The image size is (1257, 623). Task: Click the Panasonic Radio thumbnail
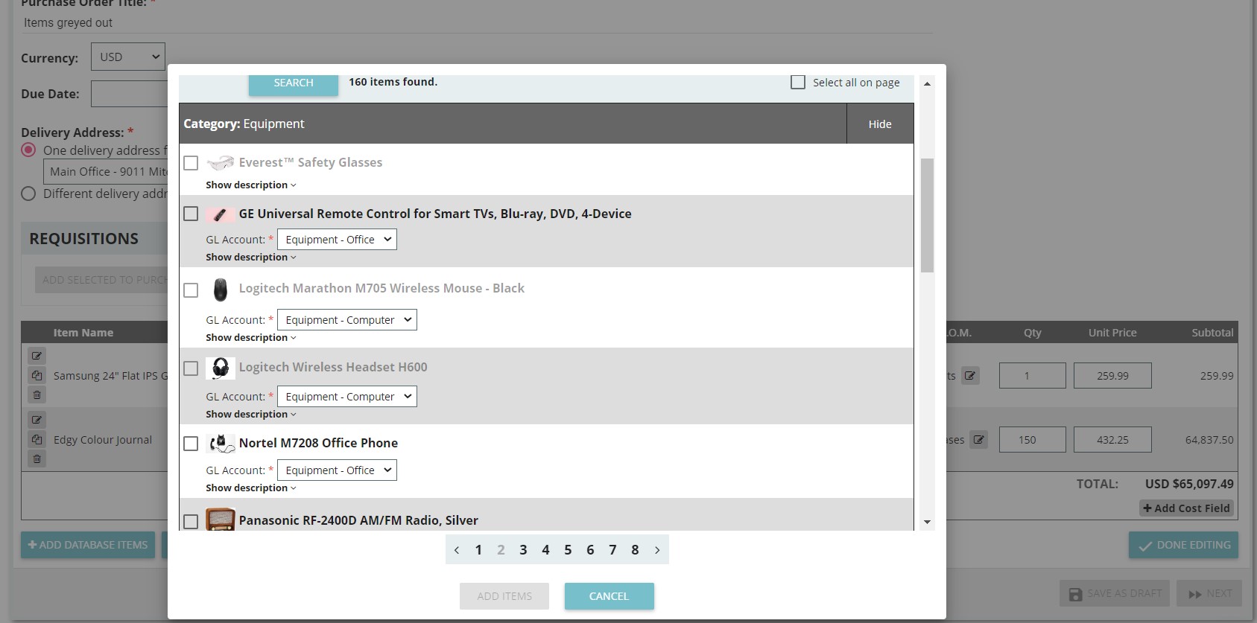pos(221,519)
